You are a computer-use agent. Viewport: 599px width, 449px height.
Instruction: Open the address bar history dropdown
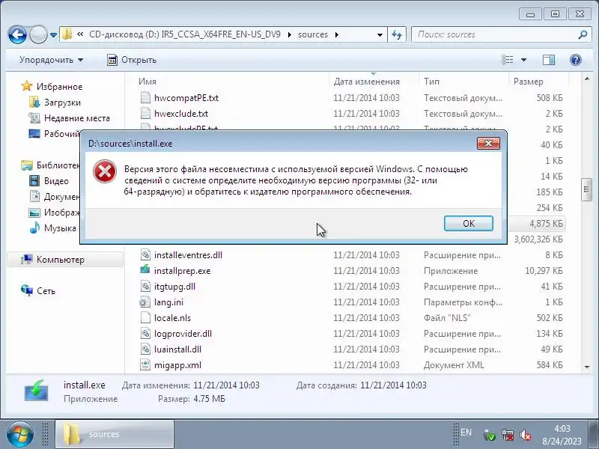tap(380, 34)
